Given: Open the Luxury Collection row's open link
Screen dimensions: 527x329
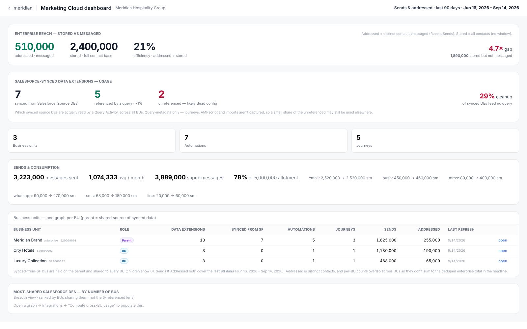Looking at the screenshot, I should point(503,261).
